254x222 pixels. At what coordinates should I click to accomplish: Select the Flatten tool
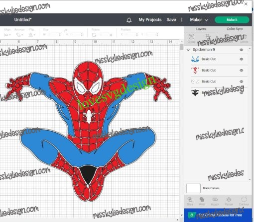pos(229,201)
